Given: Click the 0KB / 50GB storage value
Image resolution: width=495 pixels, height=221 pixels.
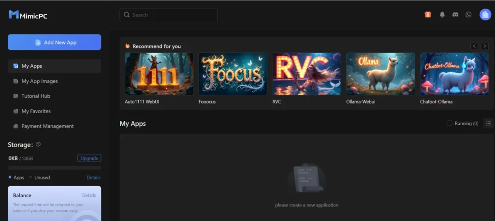Looking at the screenshot, I should pos(20,158).
